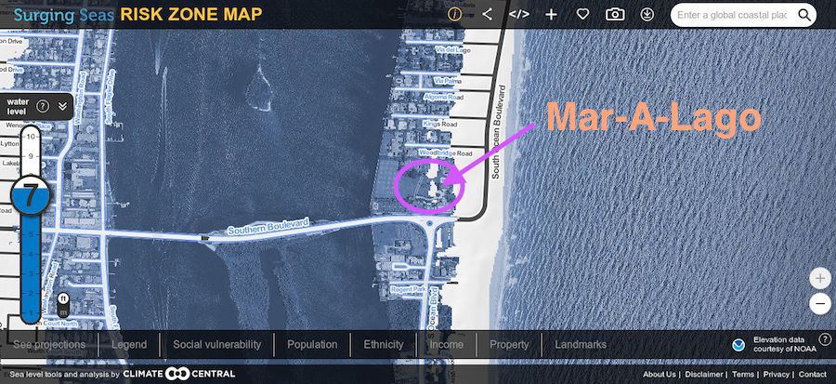Image resolution: width=836 pixels, height=384 pixels.
Task: Open the Social vulnerability tab
Action: tap(217, 345)
